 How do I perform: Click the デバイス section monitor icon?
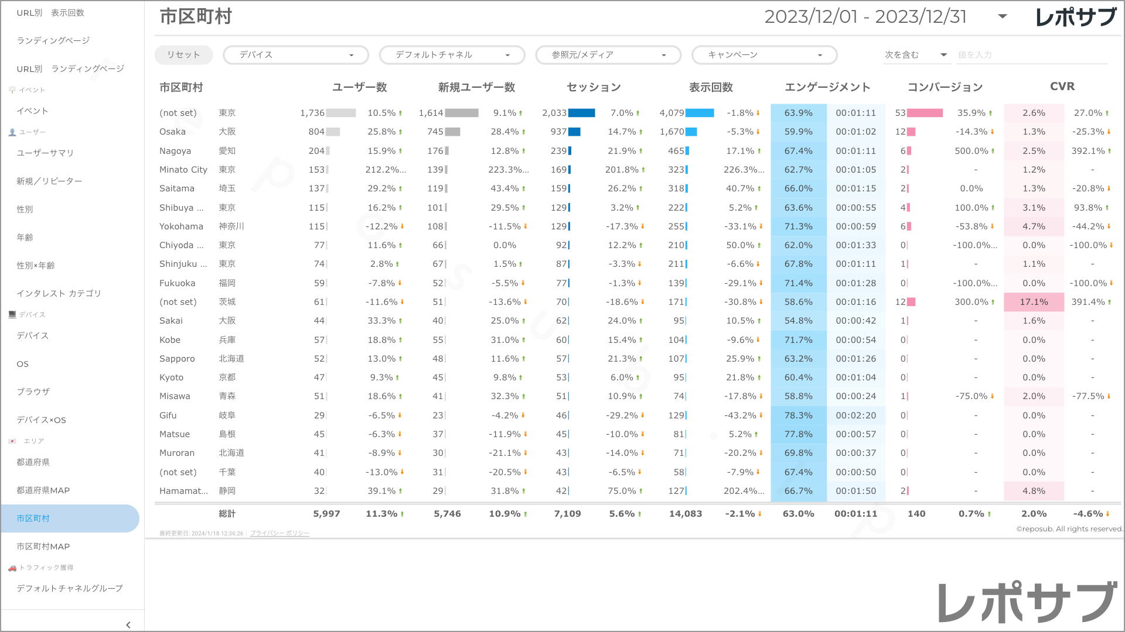12,315
